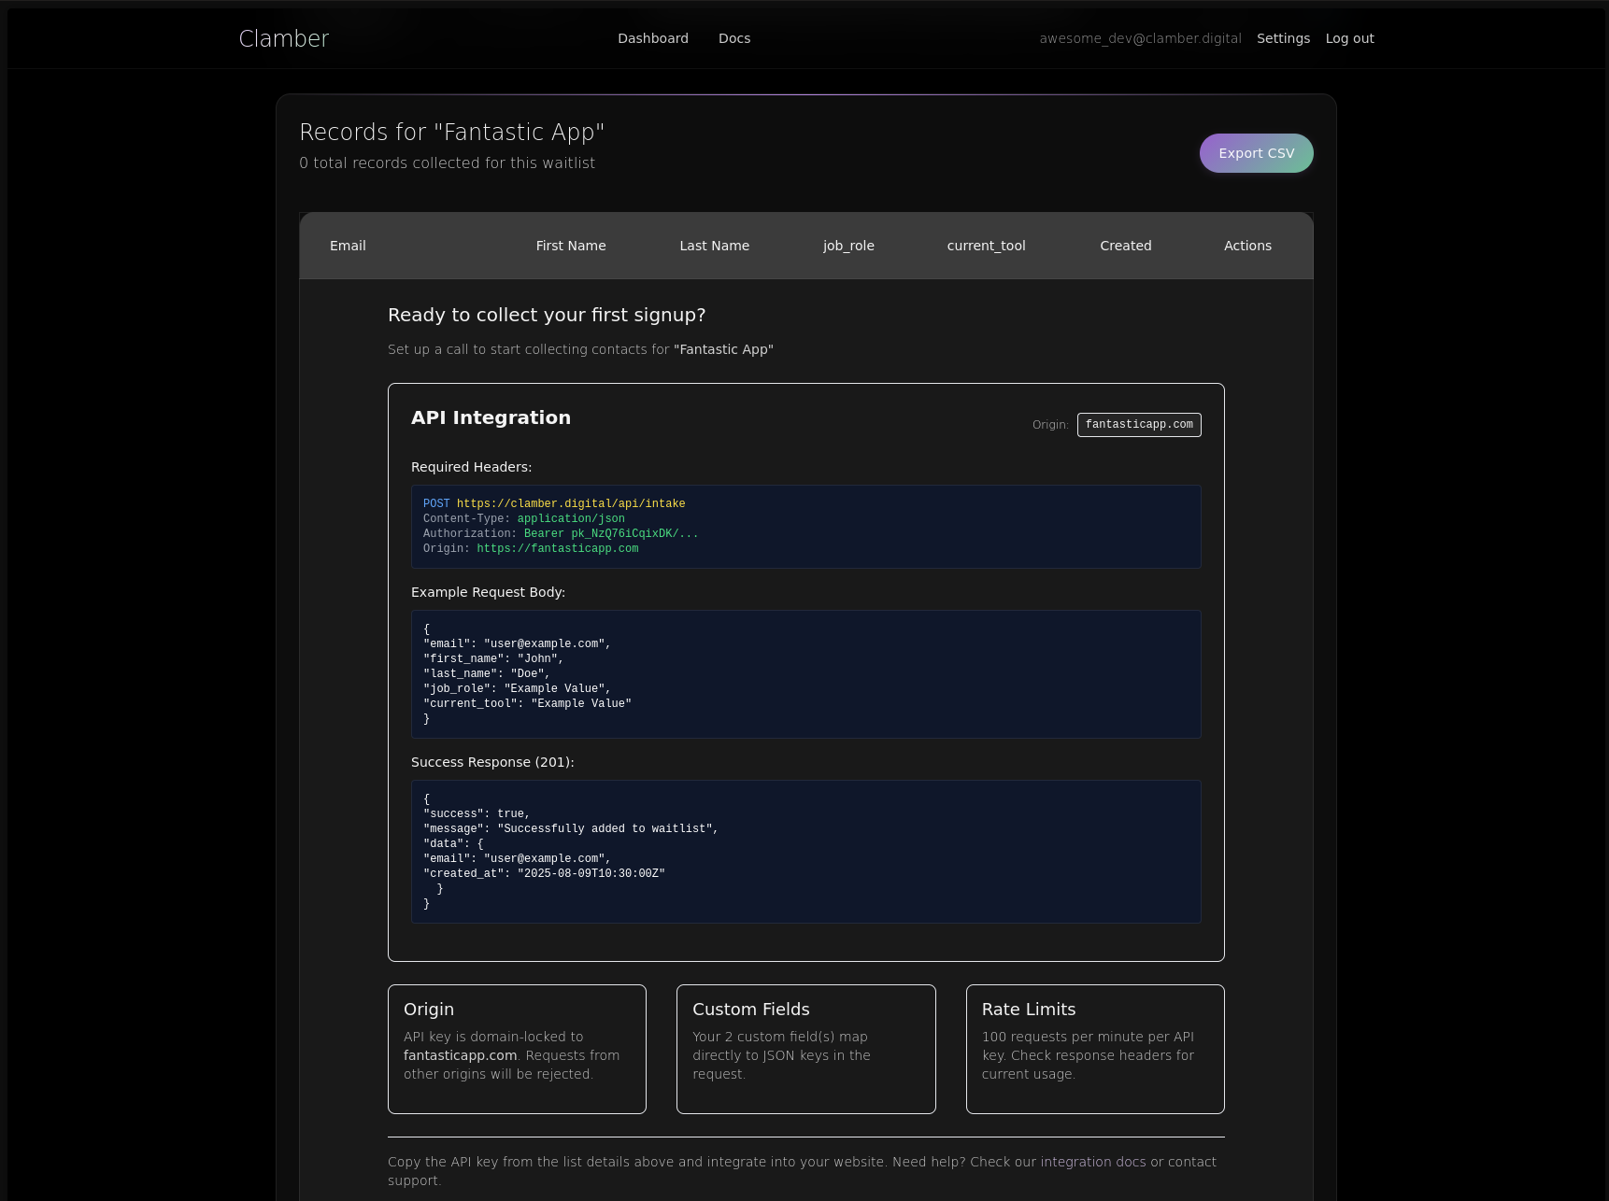This screenshot has width=1609, height=1201.
Task: Click the fantasticapp.com origin badge
Action: pyautogui.click(x=1138, y=425)
